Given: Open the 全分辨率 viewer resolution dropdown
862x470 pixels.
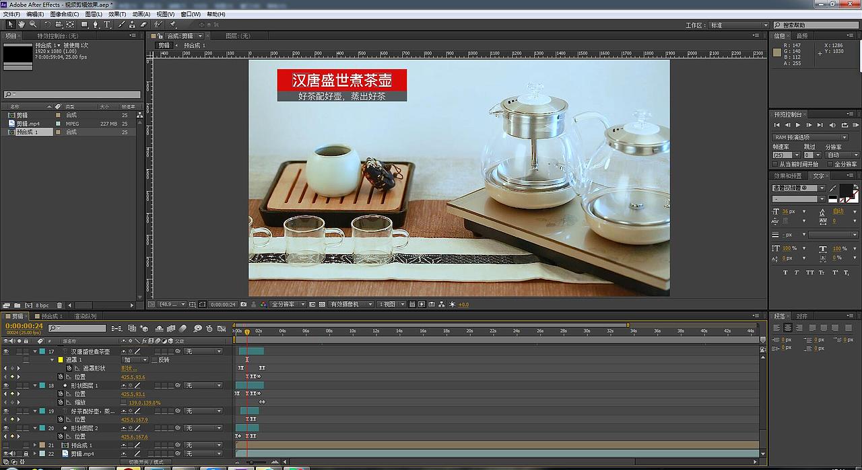Looking at the screenshot, I should (x=288, y=305).
